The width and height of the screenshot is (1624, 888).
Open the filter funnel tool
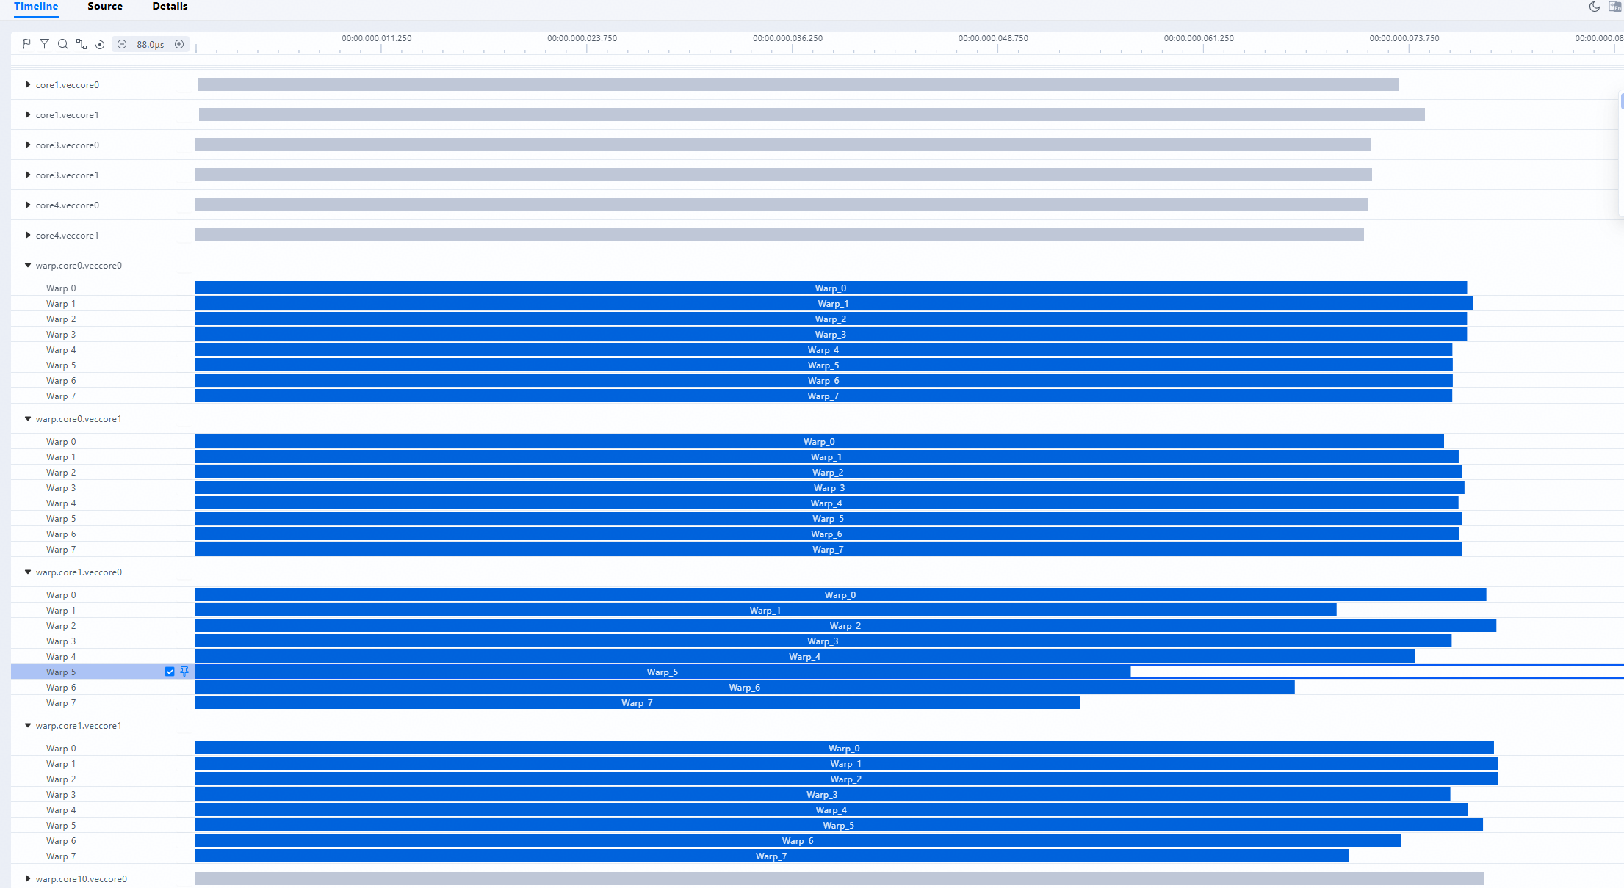click(x=45, y=44)
